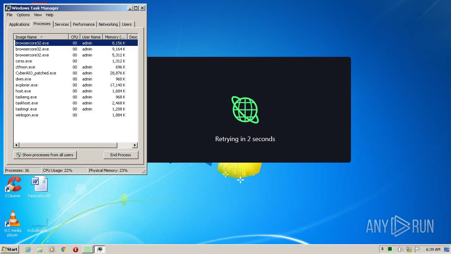Sort processes by CPU column
This screenshot has height=254, width=451.
coord(74,37)
